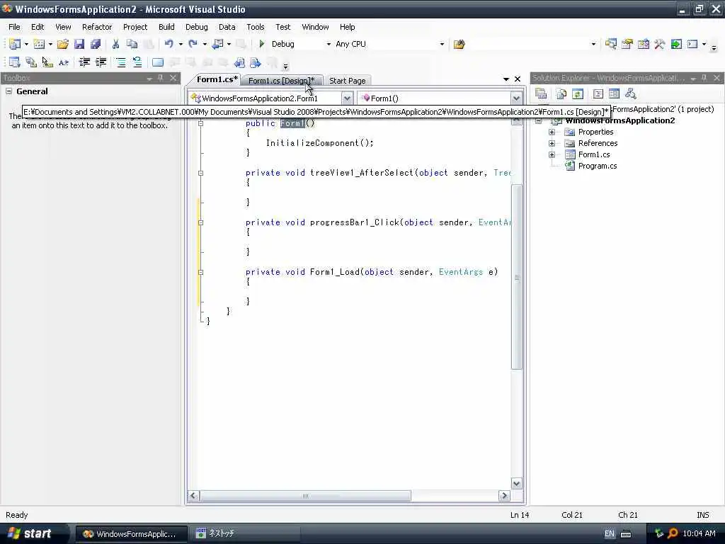Viewport: 725px width, 544px height.
Task: Open the WindowsFormsApplication2.Form1 class dropdown
Action: (347, 98)
